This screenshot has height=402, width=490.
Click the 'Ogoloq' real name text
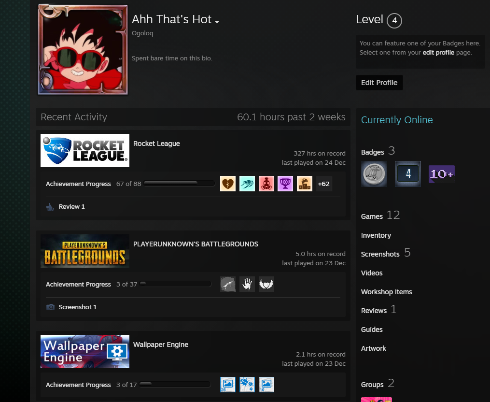tap(142, 33)
